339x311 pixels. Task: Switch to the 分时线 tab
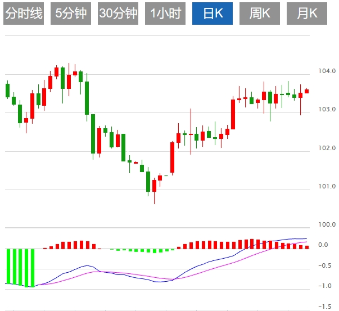(x=24, y=14)
